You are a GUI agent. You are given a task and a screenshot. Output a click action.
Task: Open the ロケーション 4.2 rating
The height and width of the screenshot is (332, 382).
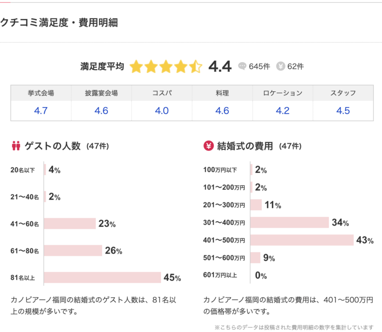pos(283,111)
